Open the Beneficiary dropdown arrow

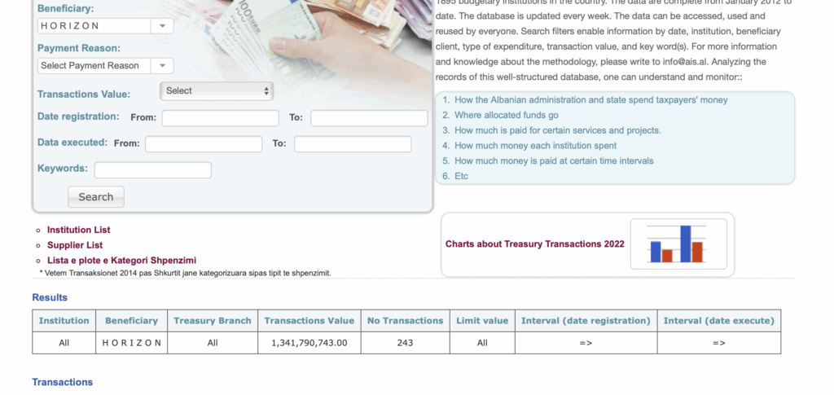(162, 26)
